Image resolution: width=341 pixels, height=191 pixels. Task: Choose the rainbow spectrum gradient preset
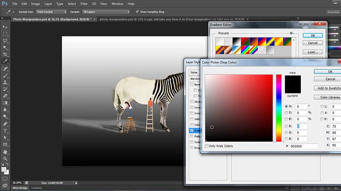(x=245, y=50)
